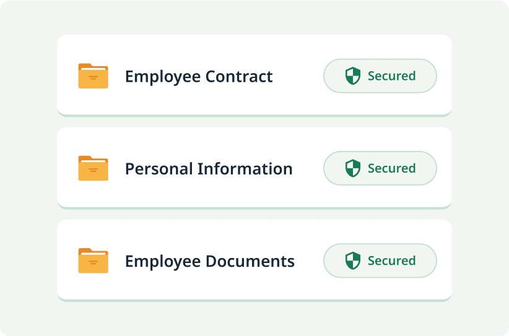This screenshot has width=509, height=336.
Task: Click the Personal Information title text
Action: (209, 169)
